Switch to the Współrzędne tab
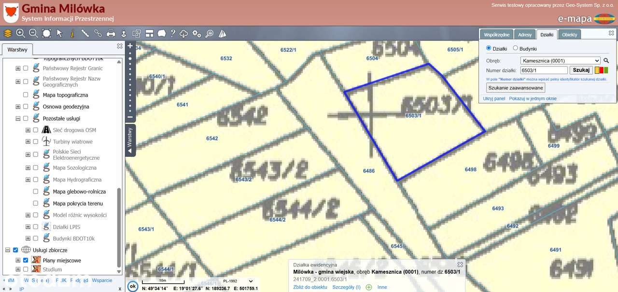This screenshot has width=618, height=292. [x=496, y=35]
